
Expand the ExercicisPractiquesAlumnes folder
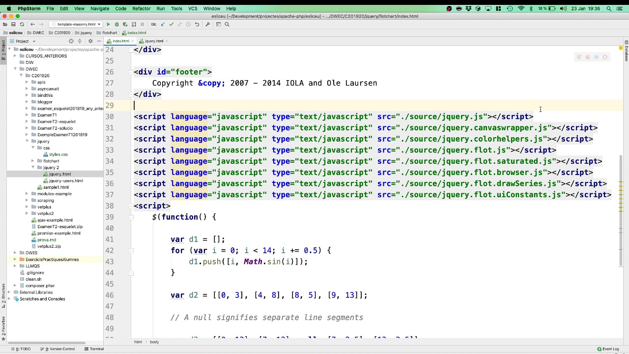click(x=15, y=260)
